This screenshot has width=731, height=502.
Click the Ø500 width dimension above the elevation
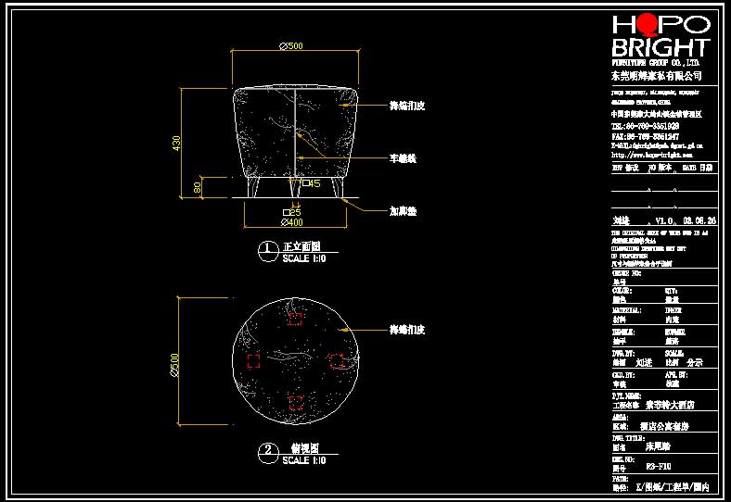[291, 45]
